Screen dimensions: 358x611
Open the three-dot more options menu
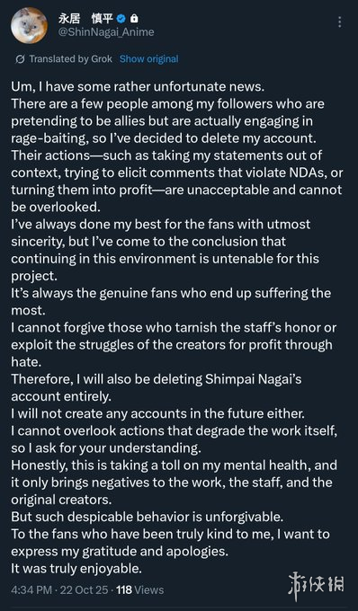click(x=340, y=22)
